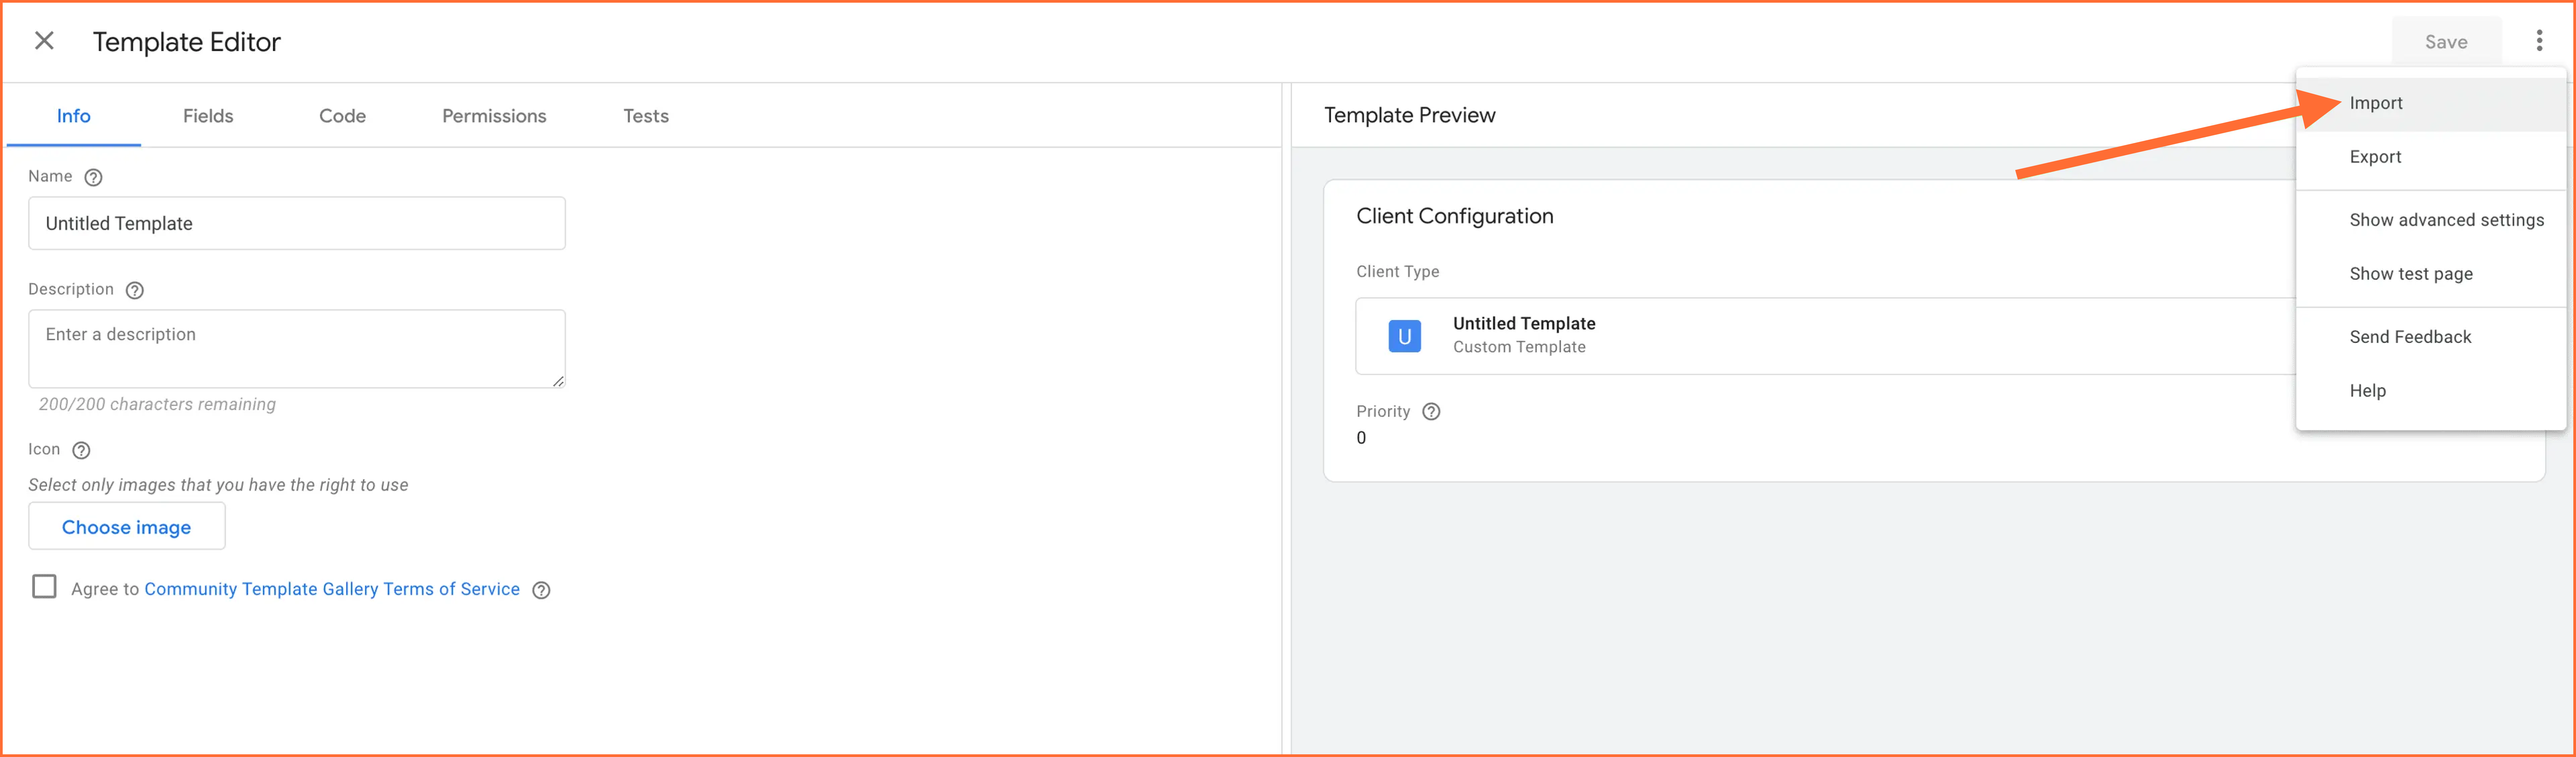Click Help in the overflow menu
The width and height of the screenshot is (2576, 757).
tap(2367, 389)
